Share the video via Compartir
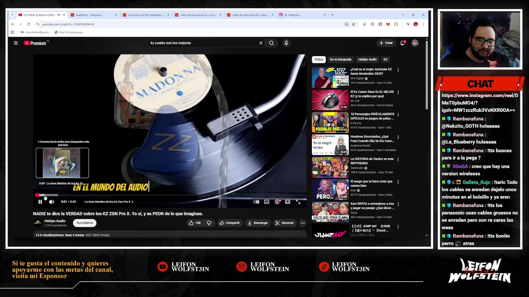This screenshot has width=529, height=297. (x=229, y=223)
